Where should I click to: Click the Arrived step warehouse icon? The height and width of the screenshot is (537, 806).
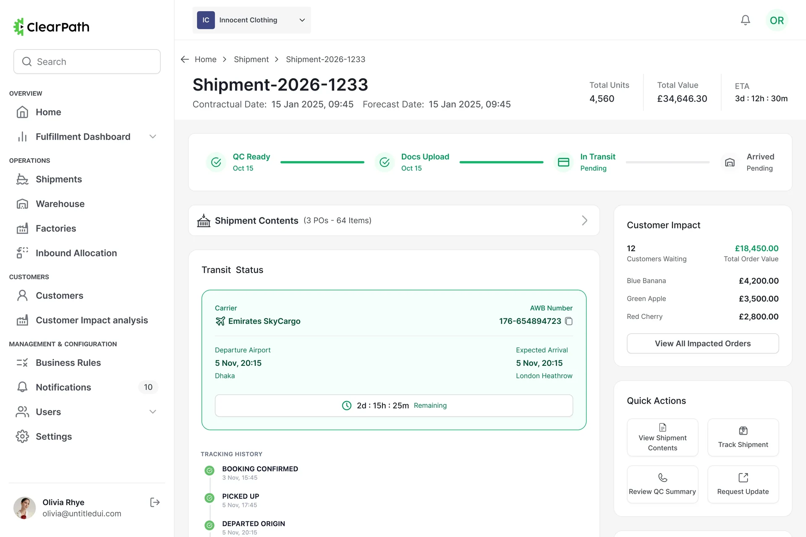730,162
